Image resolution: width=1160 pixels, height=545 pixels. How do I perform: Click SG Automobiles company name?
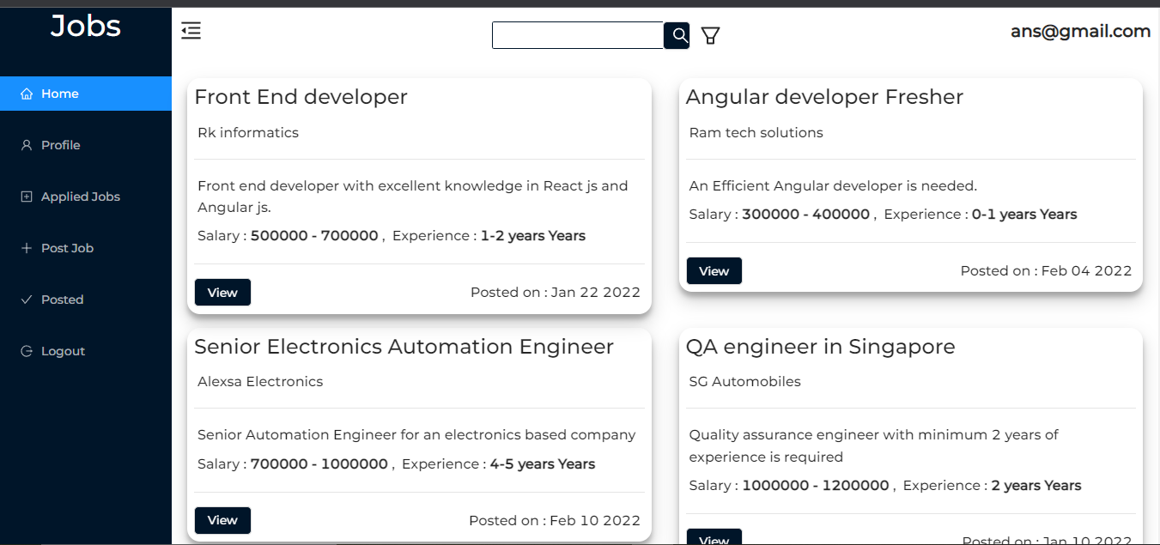click(x=744, y=381)
